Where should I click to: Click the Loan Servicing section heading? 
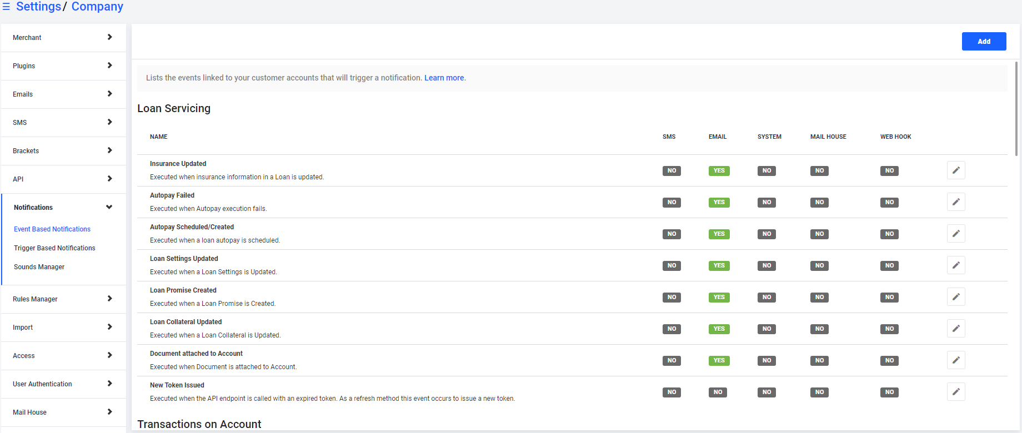pos(174,108)
